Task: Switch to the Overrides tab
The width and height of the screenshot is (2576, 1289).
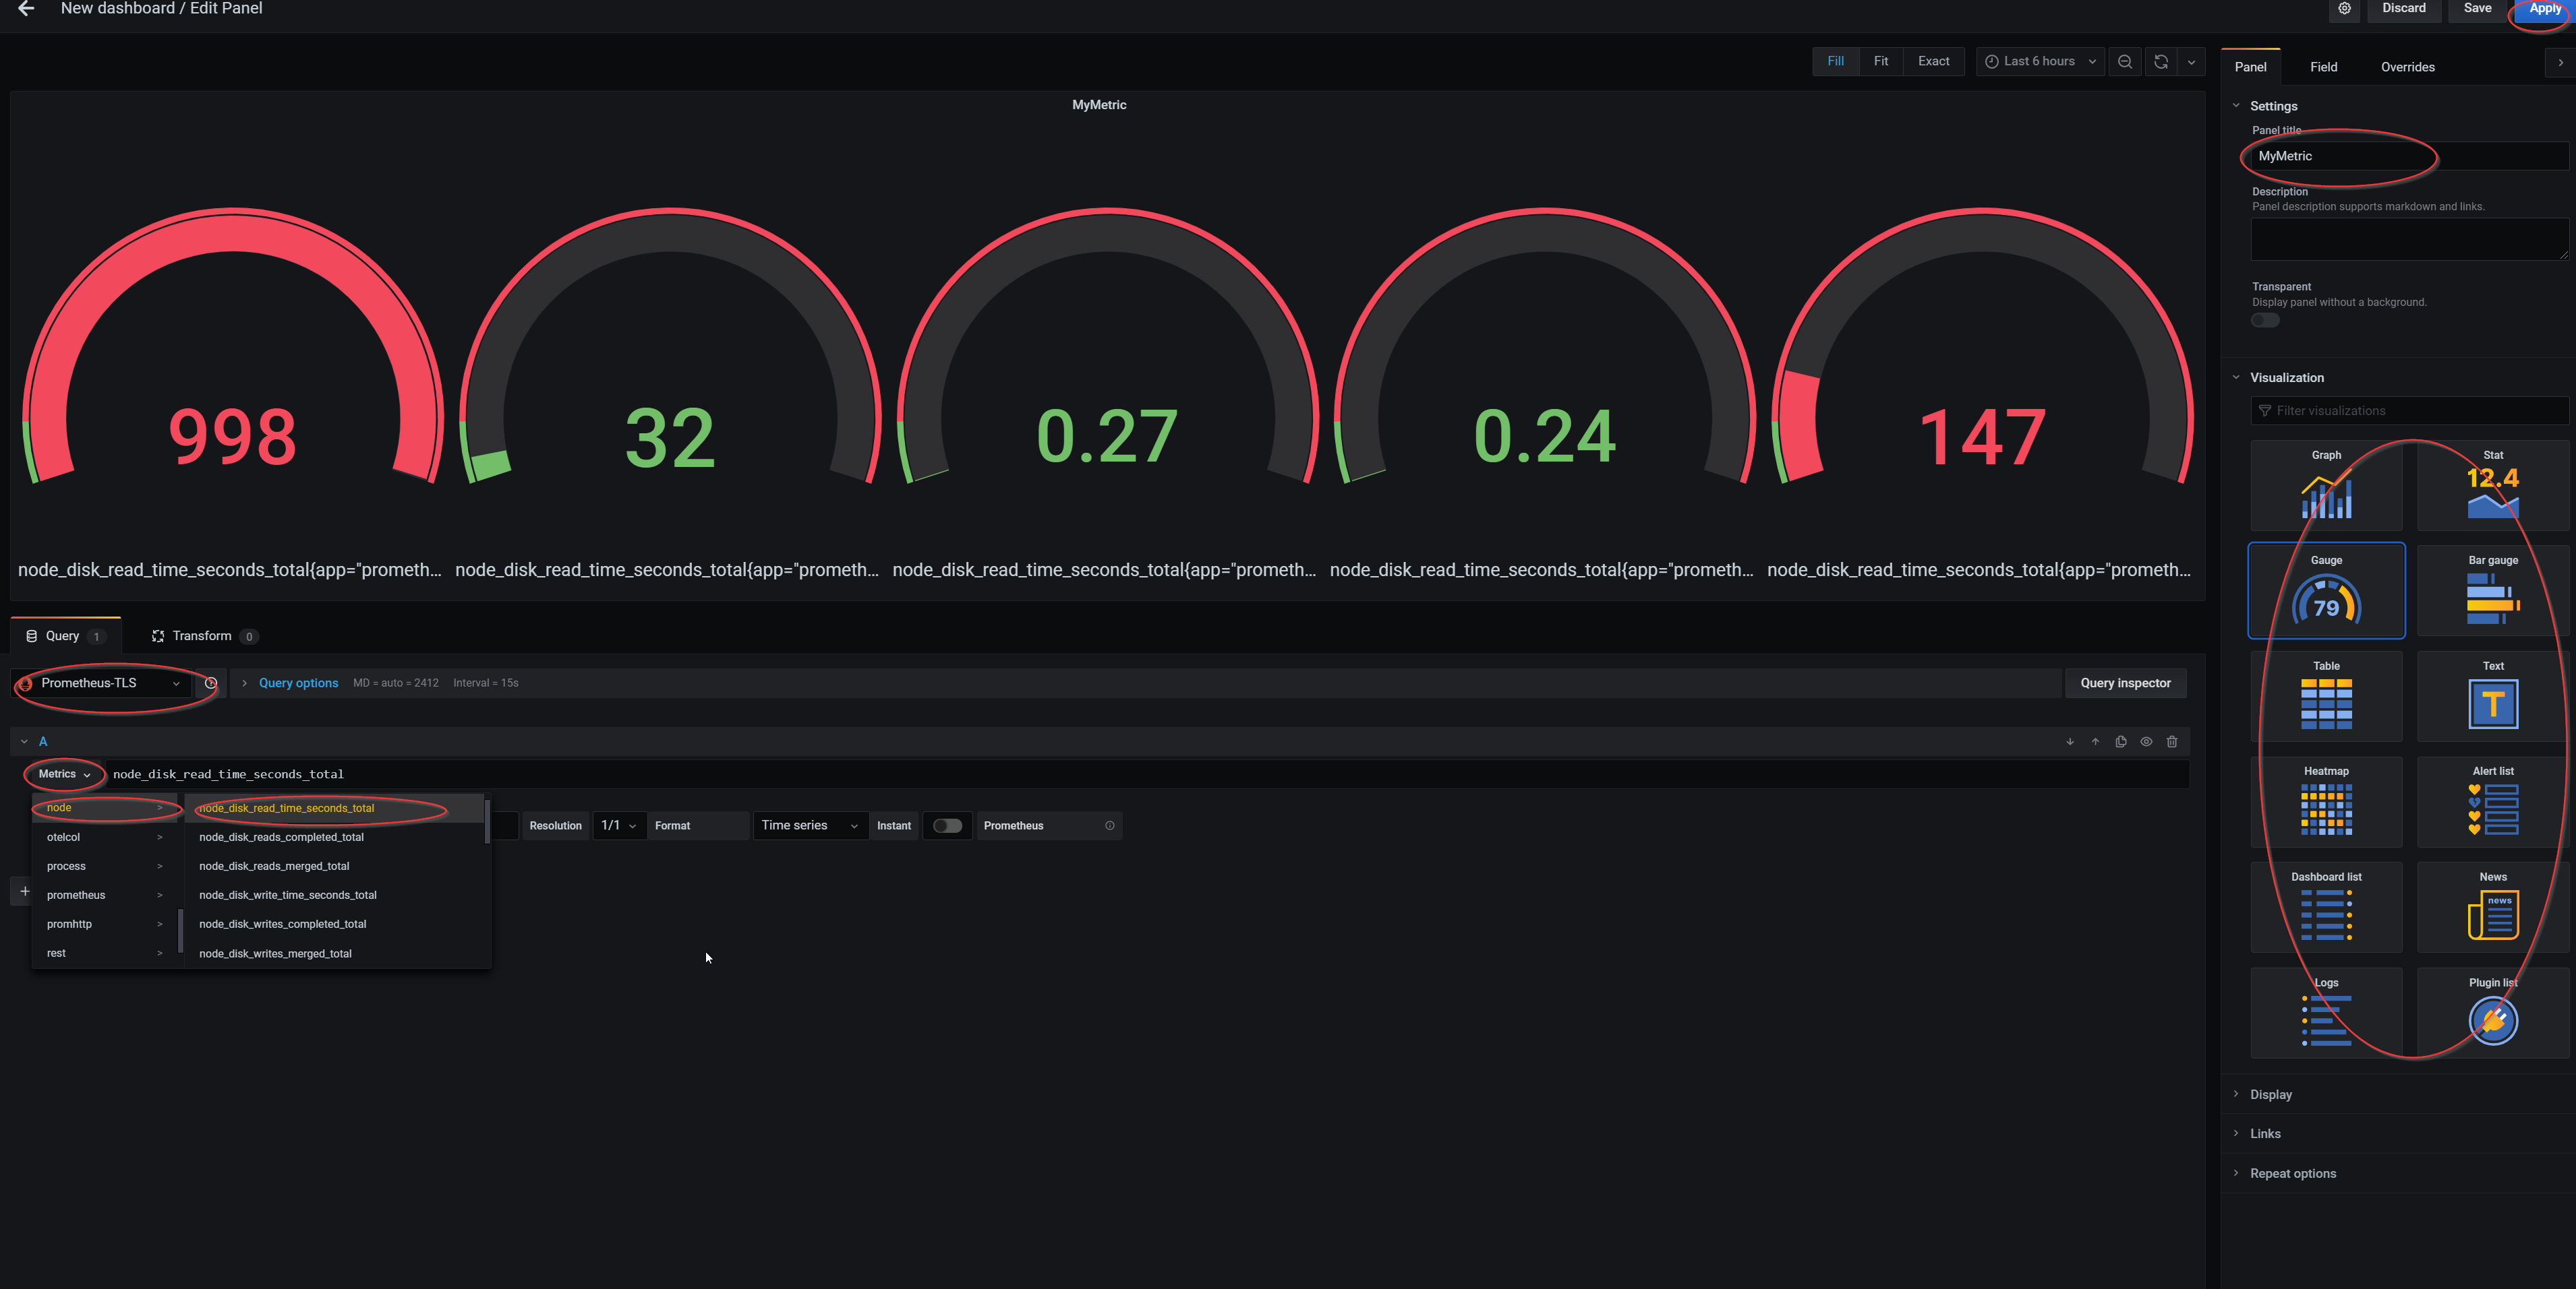Action: point(2407,67)
